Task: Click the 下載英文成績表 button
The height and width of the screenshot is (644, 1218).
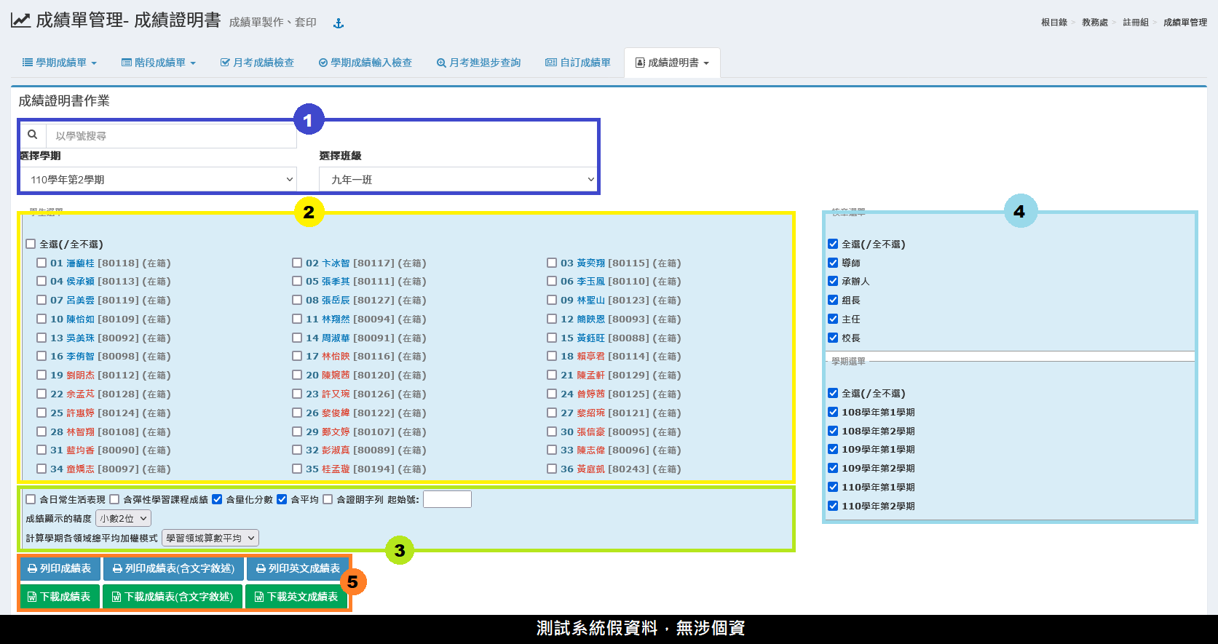Action: tap(296, 597)
